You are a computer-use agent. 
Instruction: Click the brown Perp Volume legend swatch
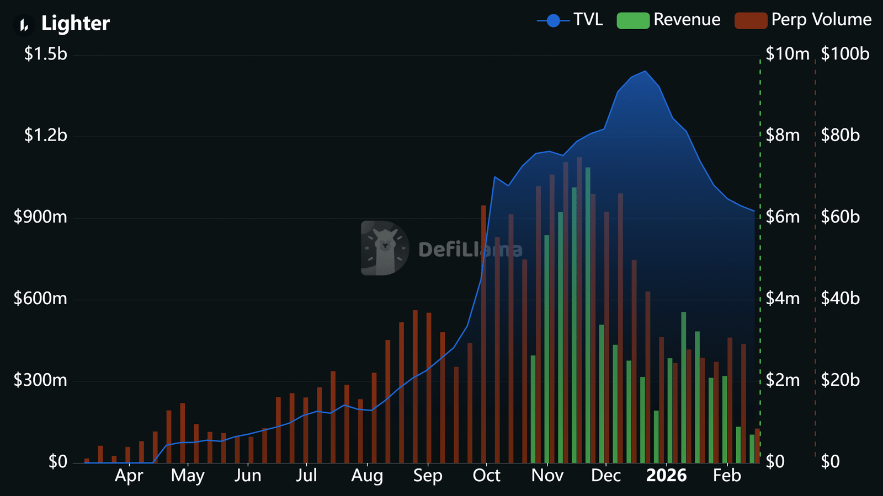tap(751, 21)
